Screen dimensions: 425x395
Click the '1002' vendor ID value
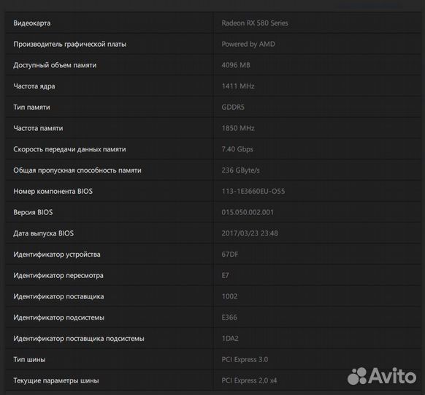[x=229, y=296]
